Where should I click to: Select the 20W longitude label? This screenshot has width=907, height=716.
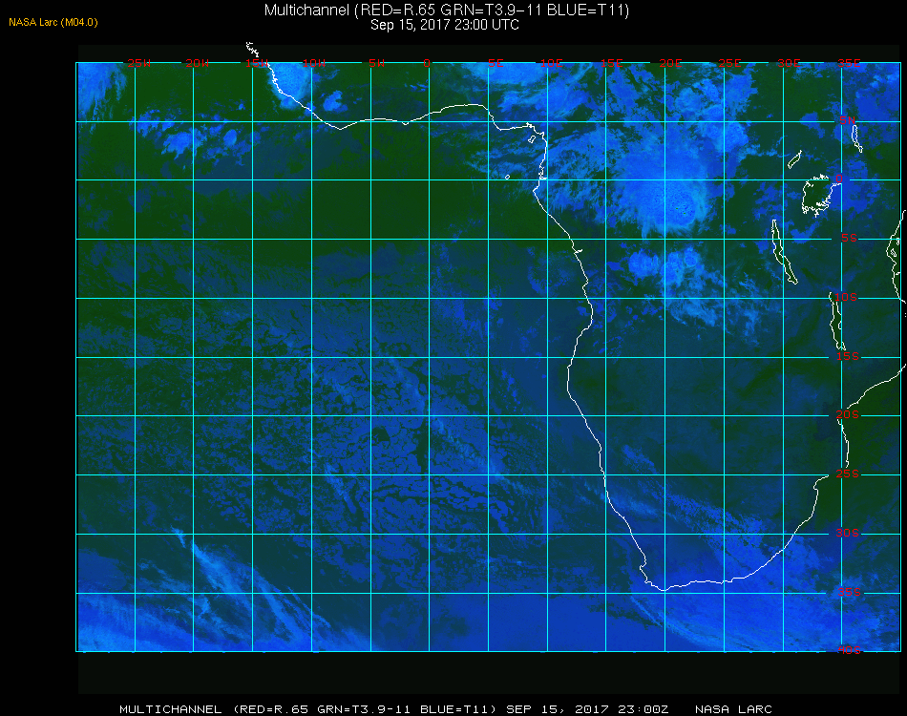tap(198, 63)
